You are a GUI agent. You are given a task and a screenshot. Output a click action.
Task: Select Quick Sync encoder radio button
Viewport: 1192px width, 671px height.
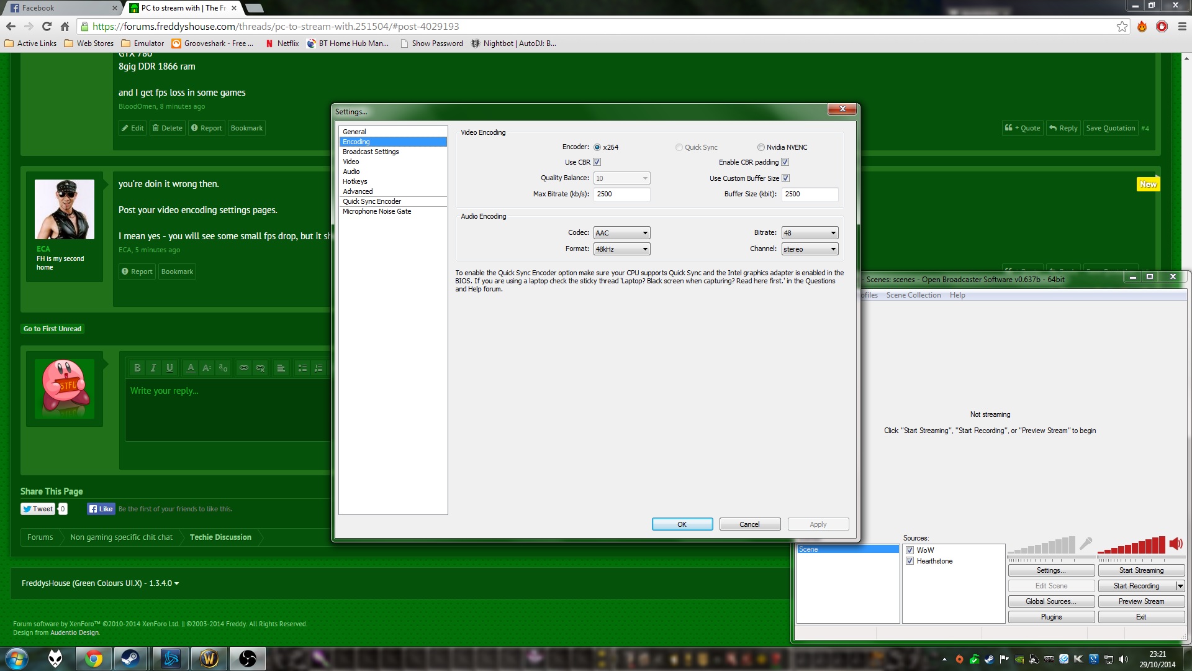tap(679, 147)
